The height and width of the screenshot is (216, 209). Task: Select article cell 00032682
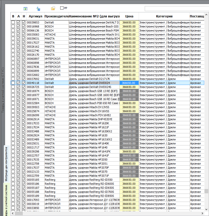pos(35,75)
